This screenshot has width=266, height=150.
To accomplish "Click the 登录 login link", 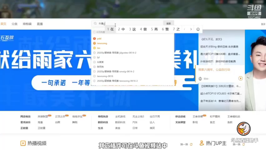I will coord(263,24).
